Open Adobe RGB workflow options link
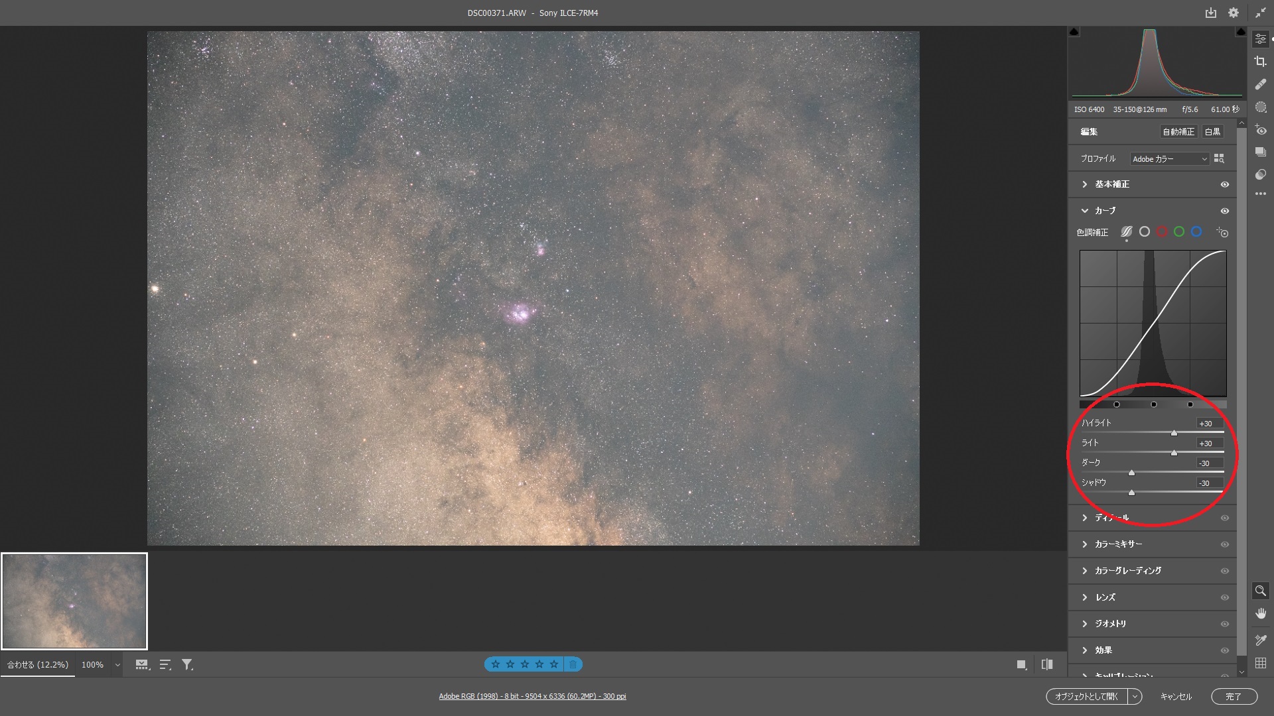 tap(532, 696)
